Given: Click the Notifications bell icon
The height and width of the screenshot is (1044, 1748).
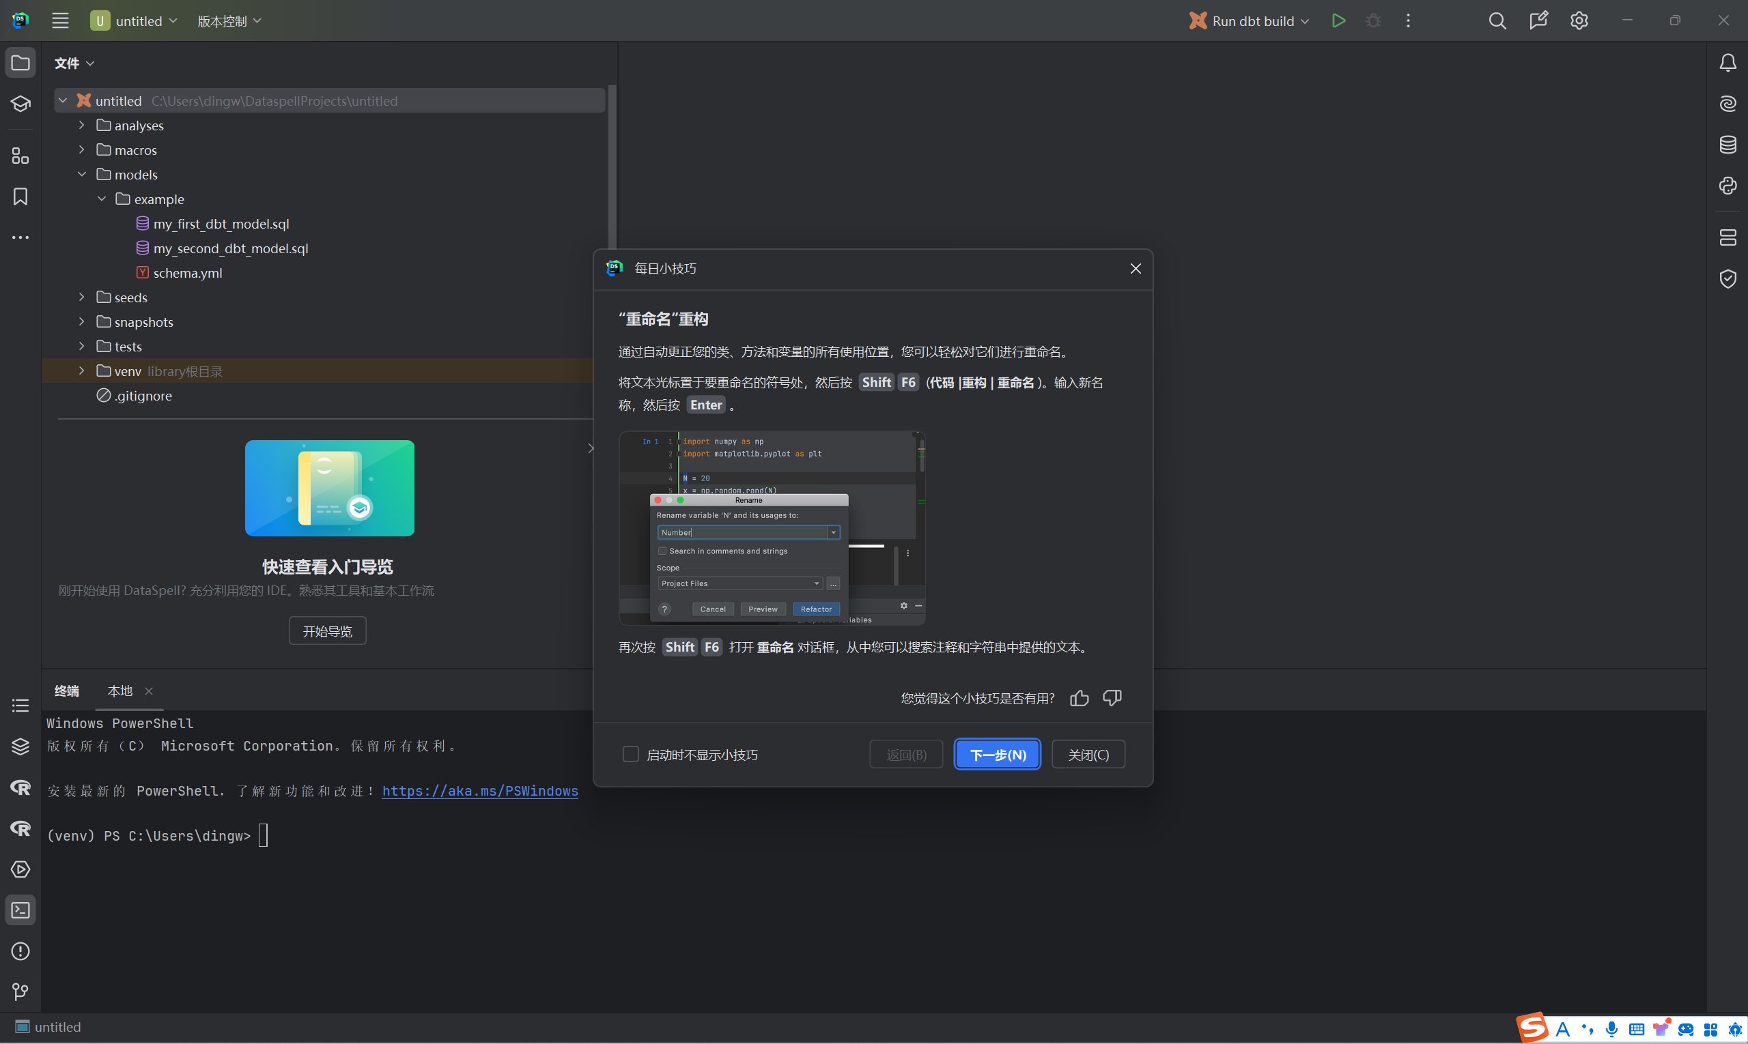Looking at the screenshot, I should tap(1727, 63).
